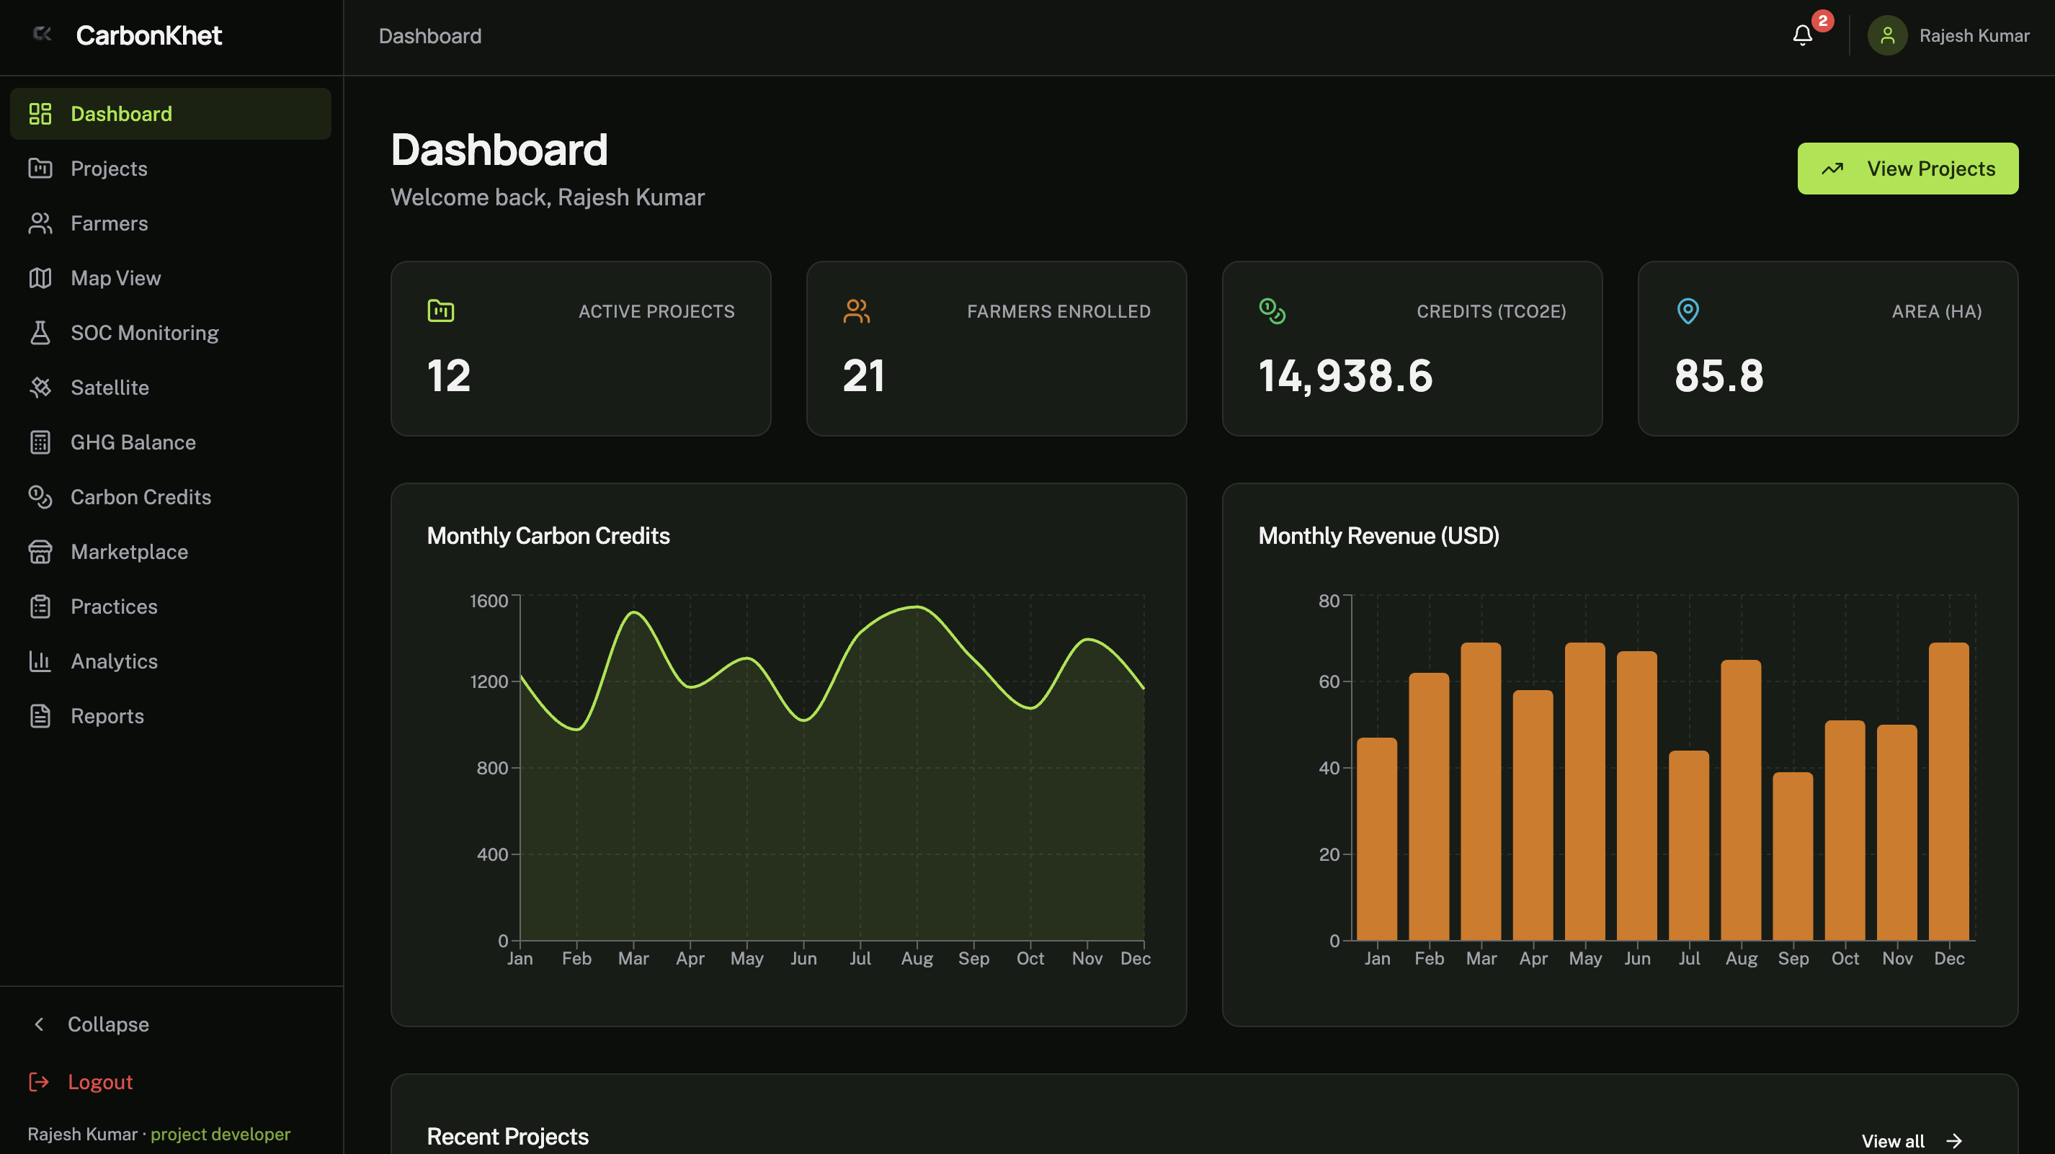The image size is (2055, 1154).
Task: Click the CarbonKhet logo icon
Action: (43, 33)
